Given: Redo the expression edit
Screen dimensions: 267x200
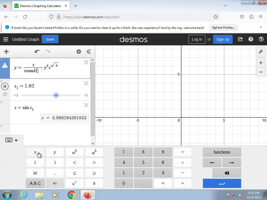Looking at the screenshot, I should click(x=47, y=51).
